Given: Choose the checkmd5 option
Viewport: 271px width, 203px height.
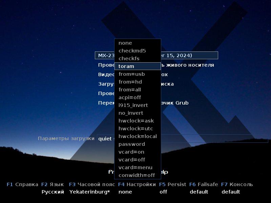Looking at the screenshot, I should pos(138,51).
